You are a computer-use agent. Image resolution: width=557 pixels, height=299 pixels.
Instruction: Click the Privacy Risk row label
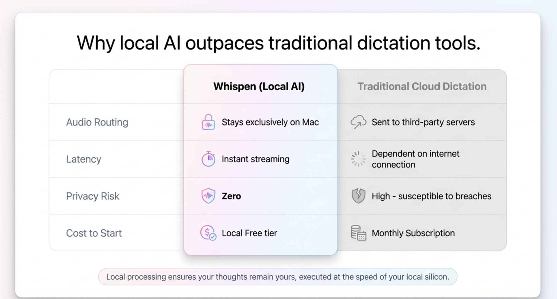[x=93, y=196]
